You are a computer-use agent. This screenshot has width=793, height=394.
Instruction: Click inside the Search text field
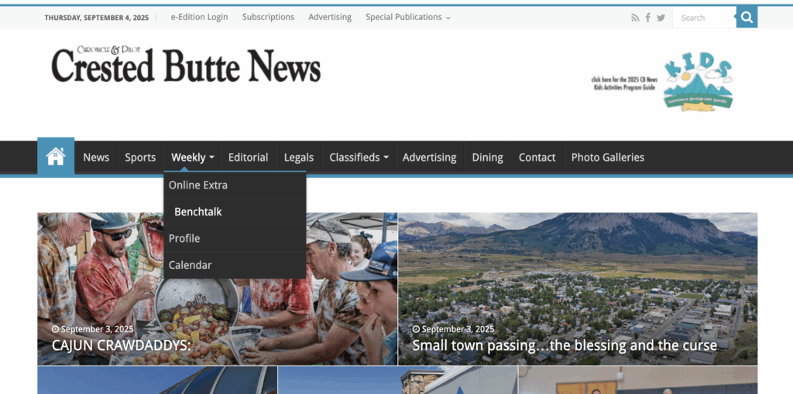tap(703, 18)
